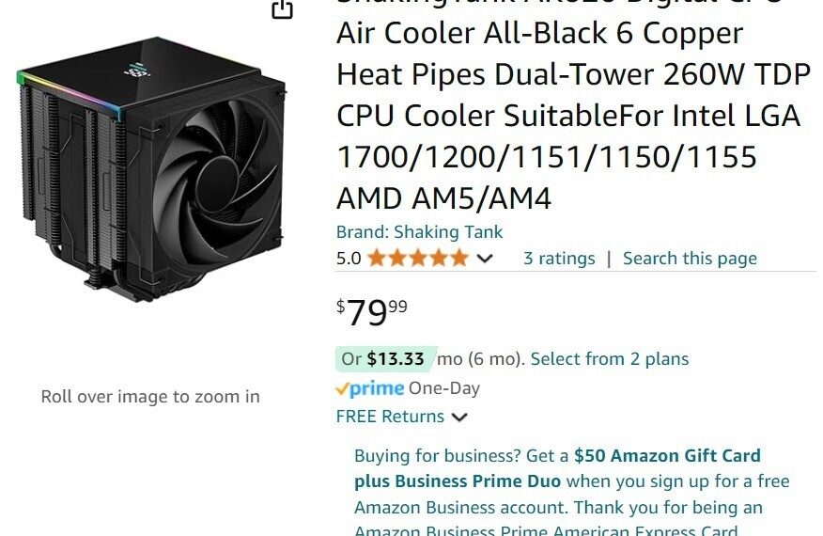This screenshot has width=823, height=536.
Task: Click the $79.99 price
Action: tap(372, 312)
